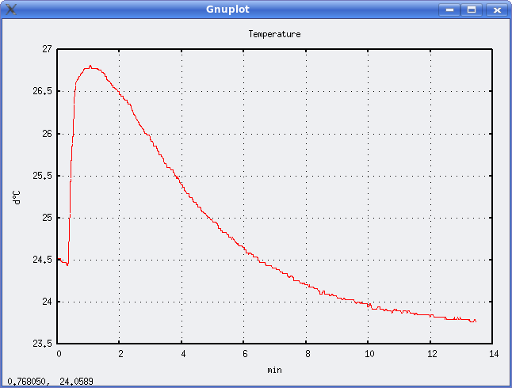
Task: Click the y-axis value 25
Action: coord(47,217)
